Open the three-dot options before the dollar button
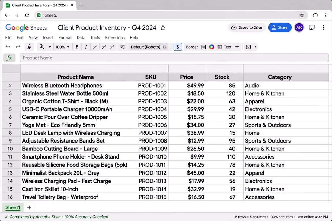Screen dimensions: 332x221 [x=171, y=47]
